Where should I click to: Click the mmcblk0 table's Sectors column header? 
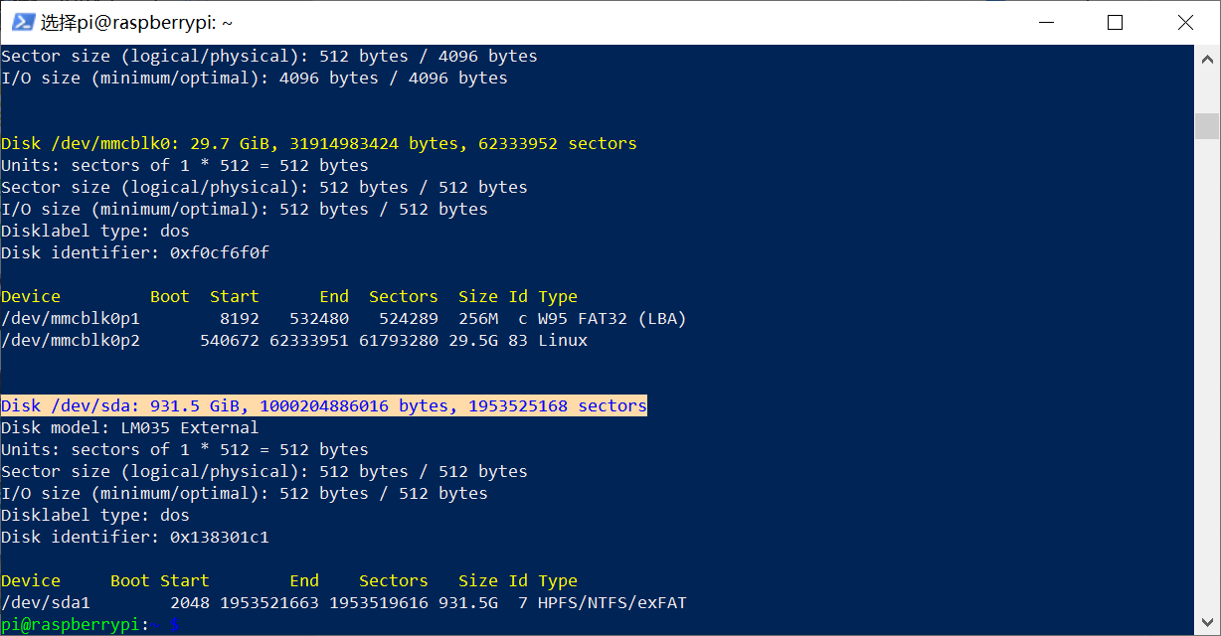click(404, 296)
